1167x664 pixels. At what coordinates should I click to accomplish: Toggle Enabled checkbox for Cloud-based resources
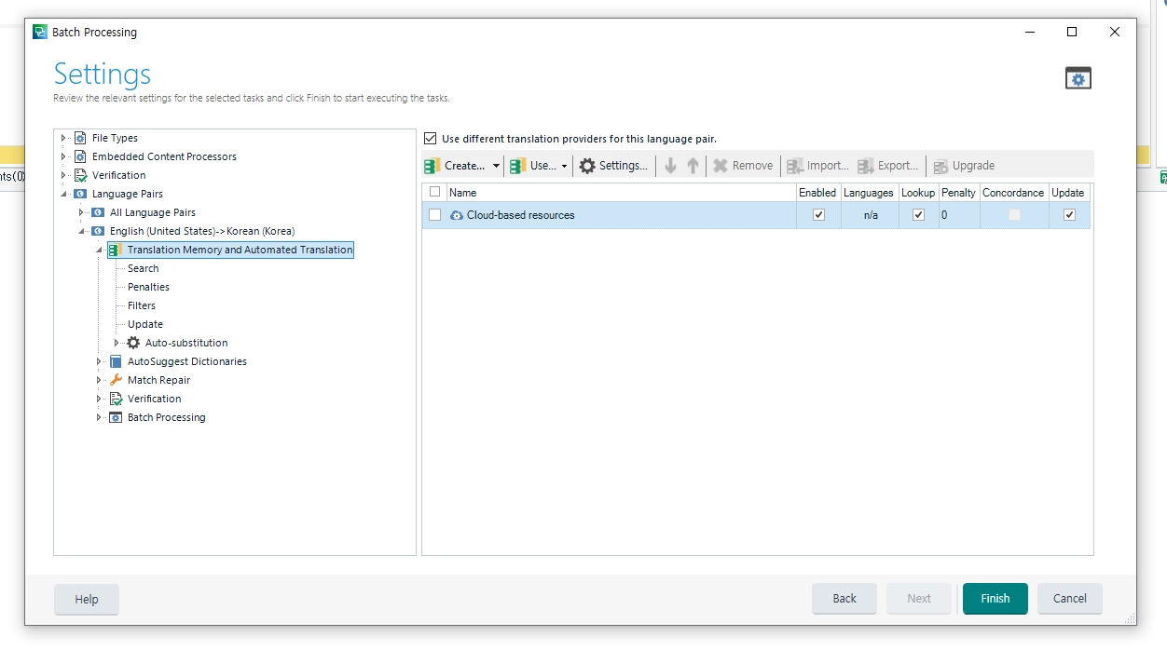click(x=818, y=215)
